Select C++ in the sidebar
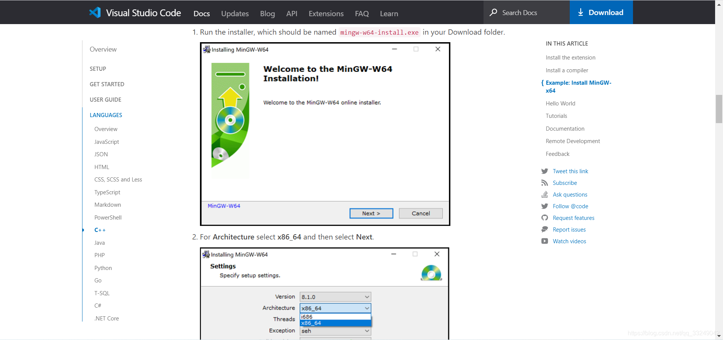This screenshot has height=340, width=723. (x=100, y=230)
